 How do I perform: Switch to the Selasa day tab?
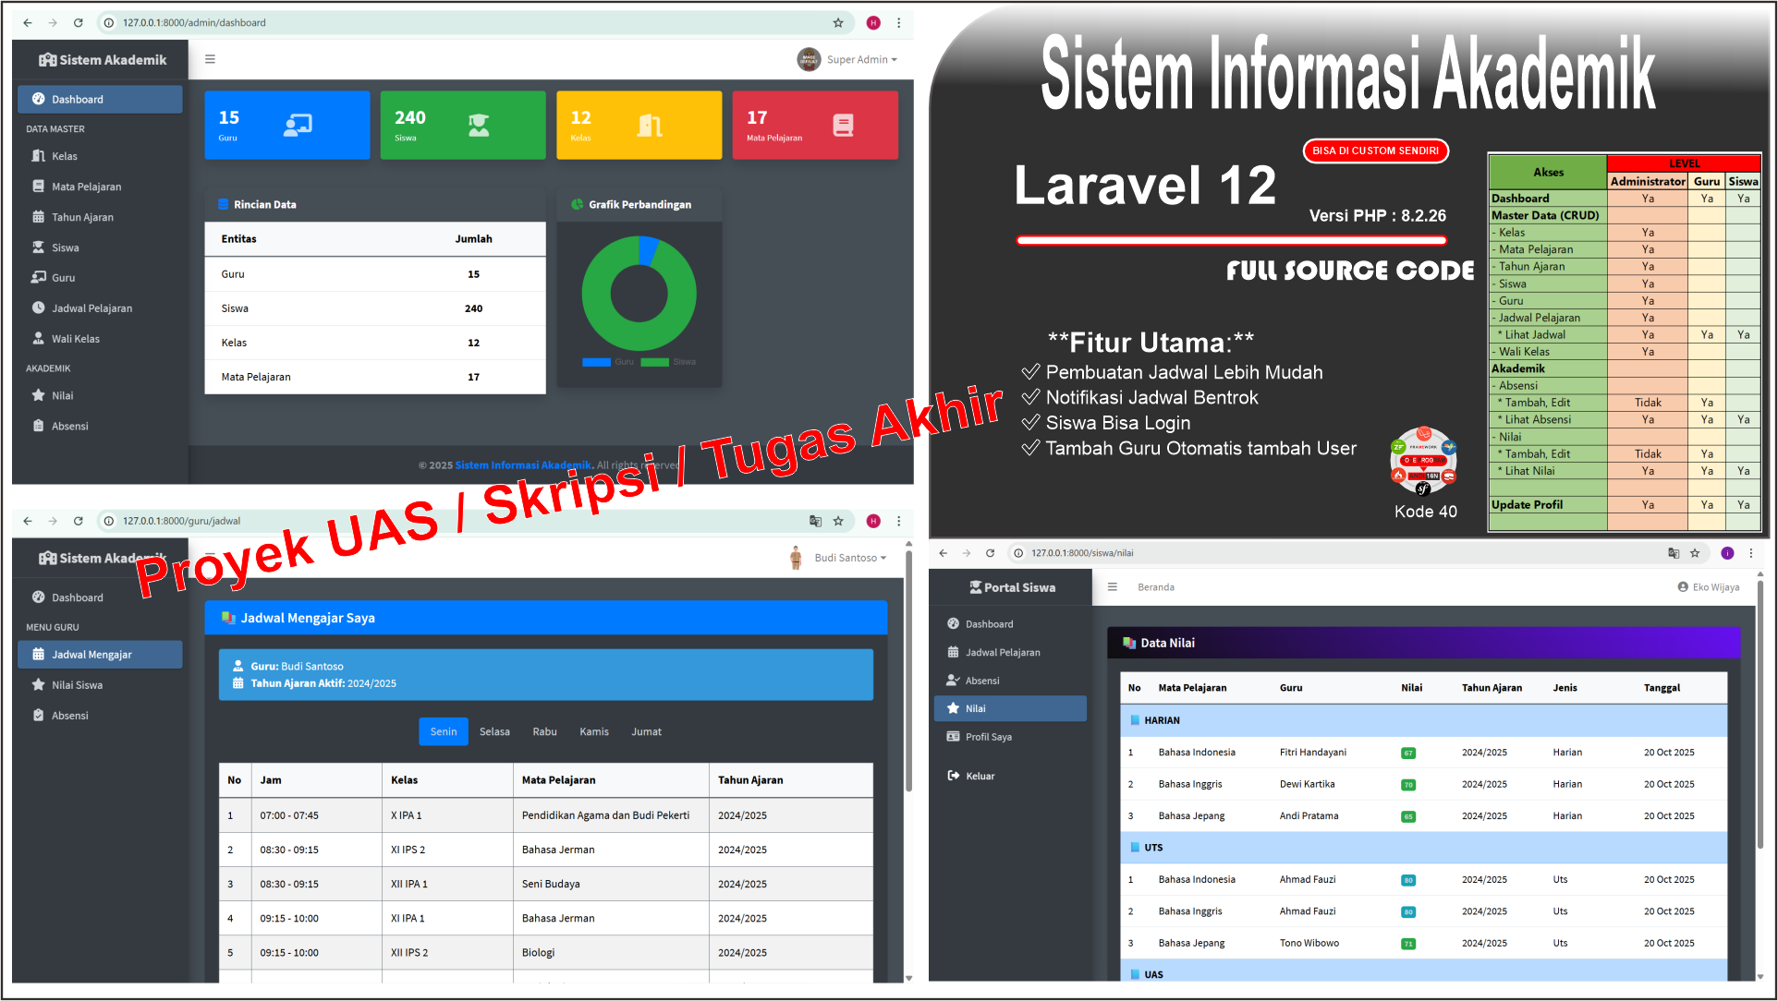click(x=494, y=731)
